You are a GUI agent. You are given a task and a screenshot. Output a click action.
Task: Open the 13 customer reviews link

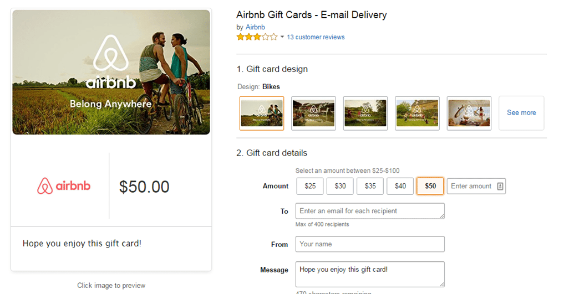pyautogui.click(x=316, y=37)
